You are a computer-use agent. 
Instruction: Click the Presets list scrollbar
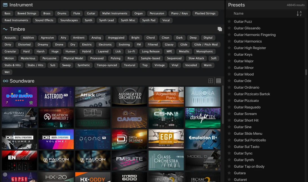(306, 72)
